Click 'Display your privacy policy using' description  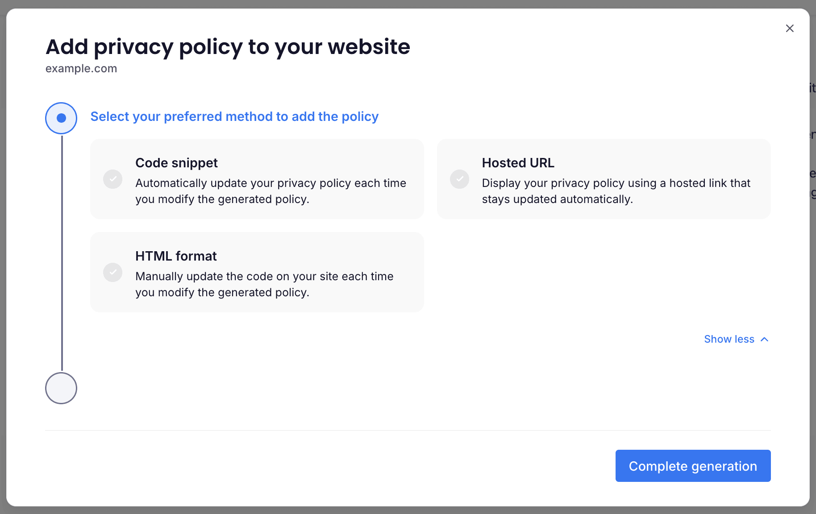616,191
